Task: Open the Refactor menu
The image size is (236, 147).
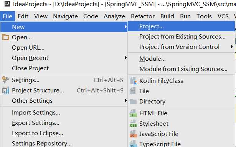Action: pos(143,16)
